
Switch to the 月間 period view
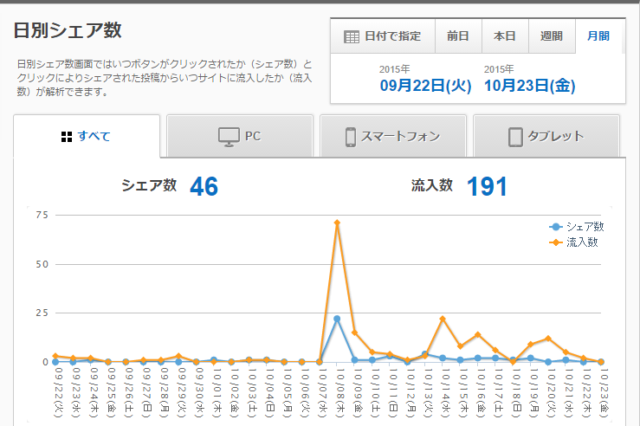tap(598, 36)
